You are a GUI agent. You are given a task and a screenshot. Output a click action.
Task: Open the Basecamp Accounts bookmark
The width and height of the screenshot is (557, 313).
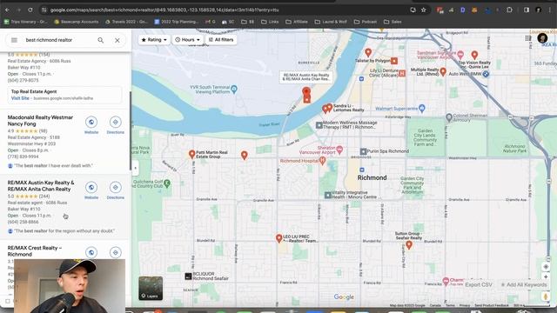[x=77, y=22]
